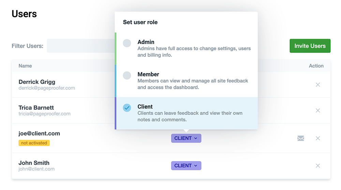Viewport: 341px width, 190px height.
Task: Remove John Smith using the X icon
Action: pos(317,166)
